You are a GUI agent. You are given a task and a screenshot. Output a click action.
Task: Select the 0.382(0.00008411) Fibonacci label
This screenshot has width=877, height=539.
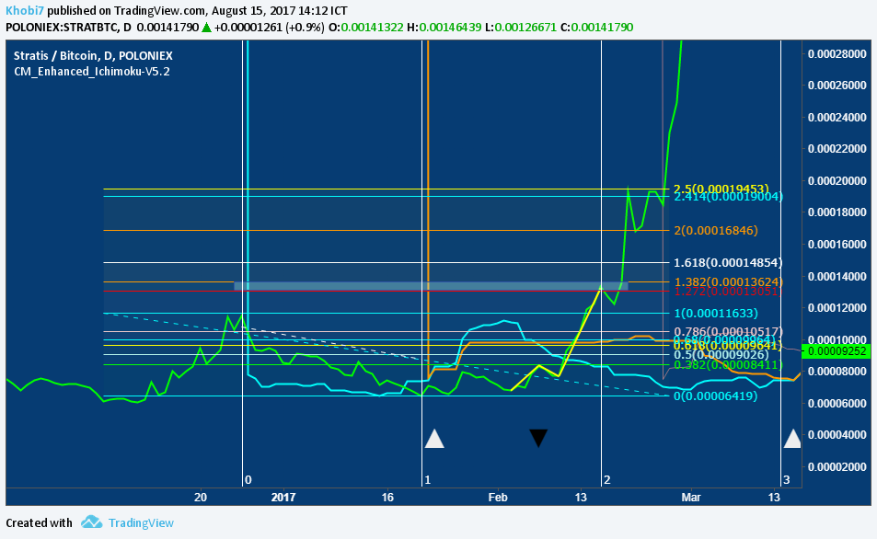click(x=728, y=364)
